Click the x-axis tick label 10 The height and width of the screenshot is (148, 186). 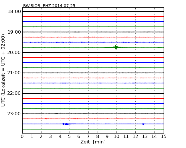tap(116, 137)
